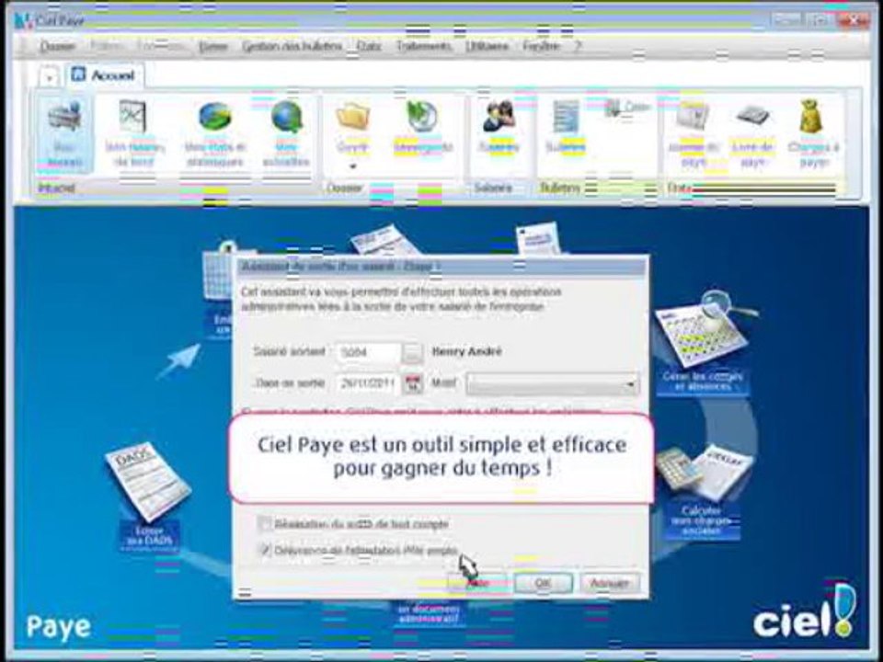This screenshot has width=883, height=662.
Task: Click the Date de sortie field
Action: pos(369,384)
